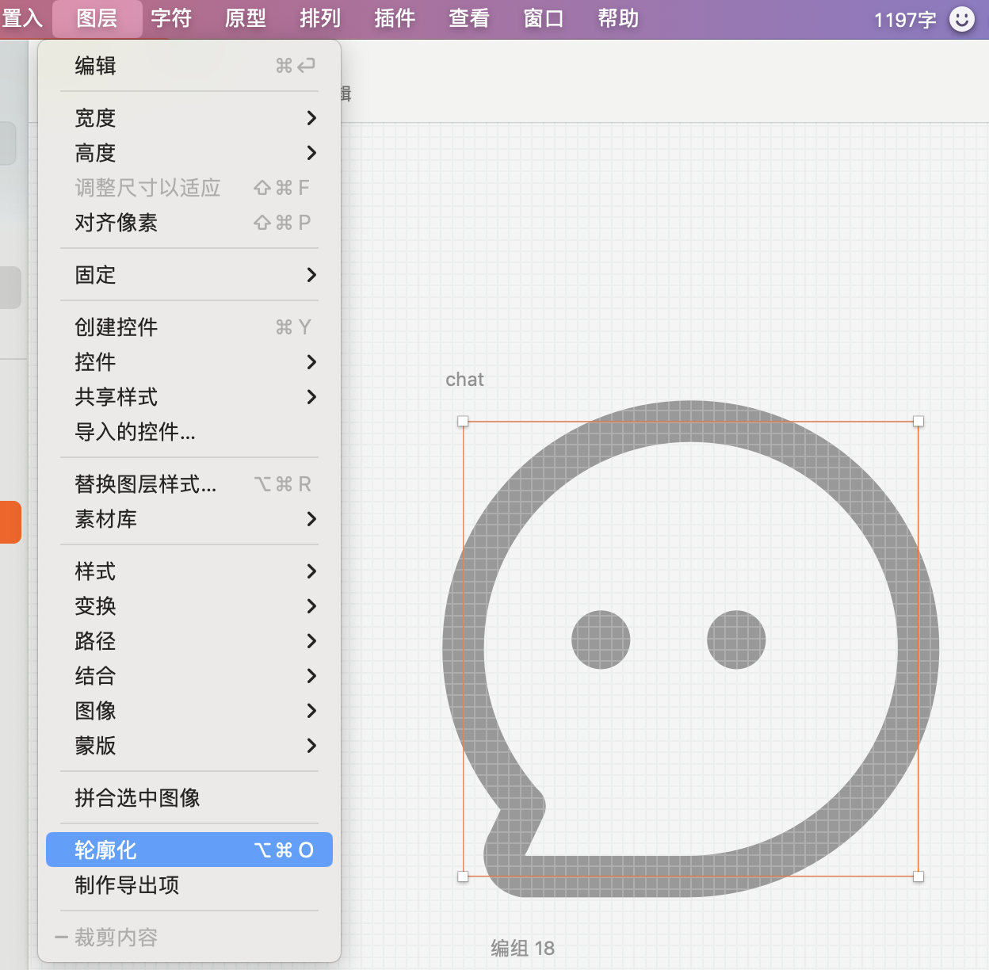Open the 字符 menu
Screen dimensions: 989x970
pos(171,18)
